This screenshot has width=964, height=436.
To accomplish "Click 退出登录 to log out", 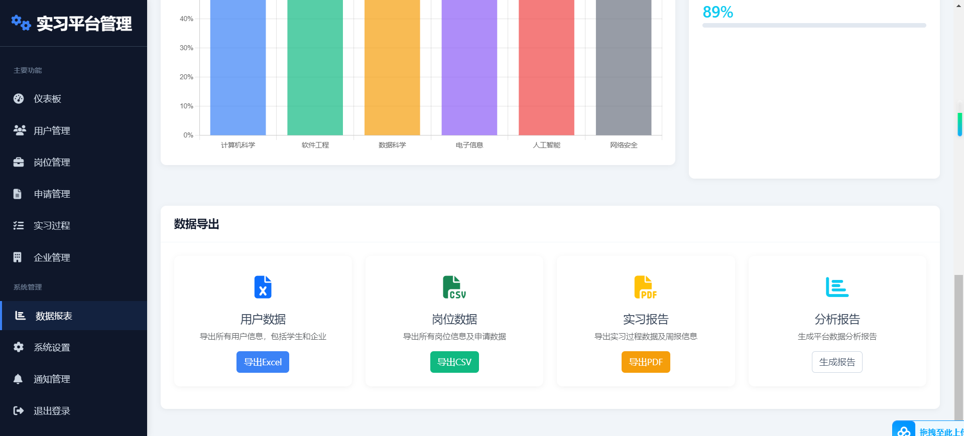I will (x=73, y=410).
